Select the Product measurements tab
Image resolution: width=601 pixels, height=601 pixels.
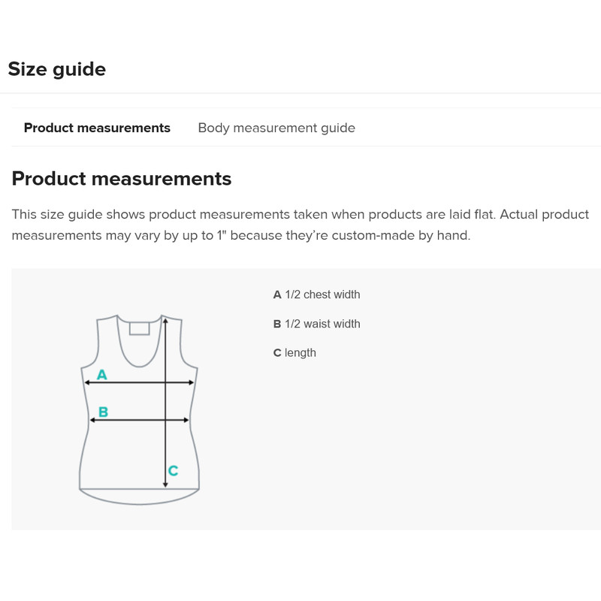click(x=97, y=128)
